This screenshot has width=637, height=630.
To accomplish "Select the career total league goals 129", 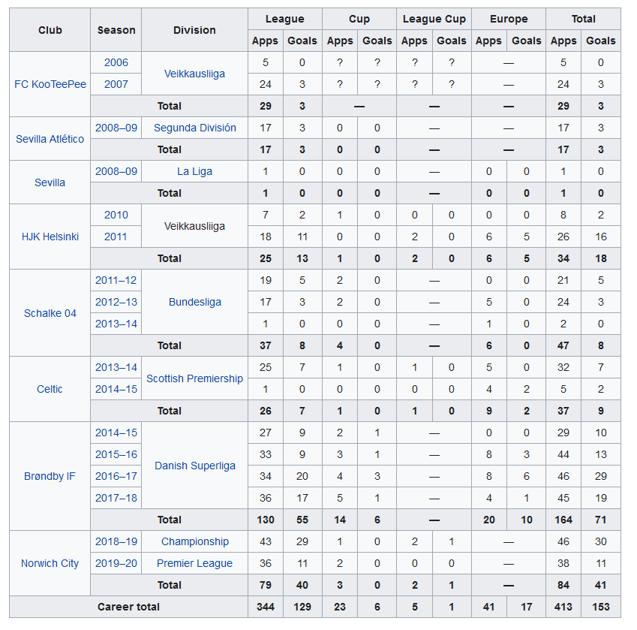I will 302,607.
